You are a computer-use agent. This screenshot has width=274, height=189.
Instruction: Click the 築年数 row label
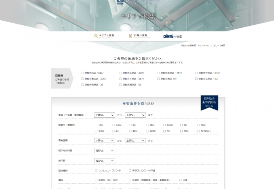(x=62, y=160)
